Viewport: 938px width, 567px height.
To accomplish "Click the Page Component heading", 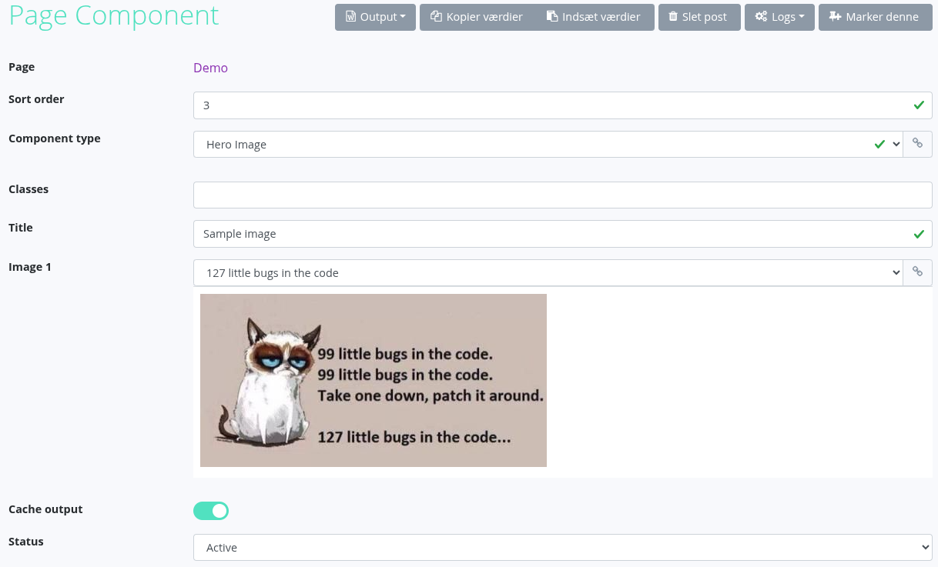I will (114, 15).
